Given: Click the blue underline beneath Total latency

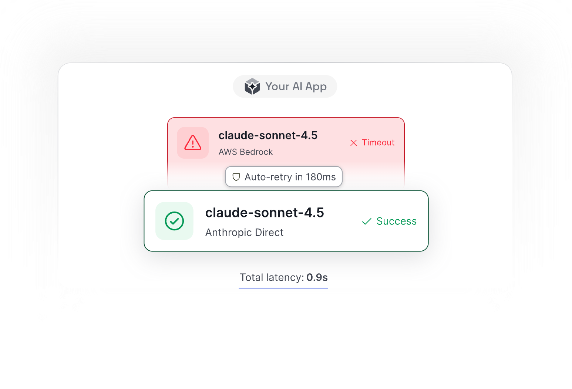Looking at the screenshot, I should coord(283,288).
